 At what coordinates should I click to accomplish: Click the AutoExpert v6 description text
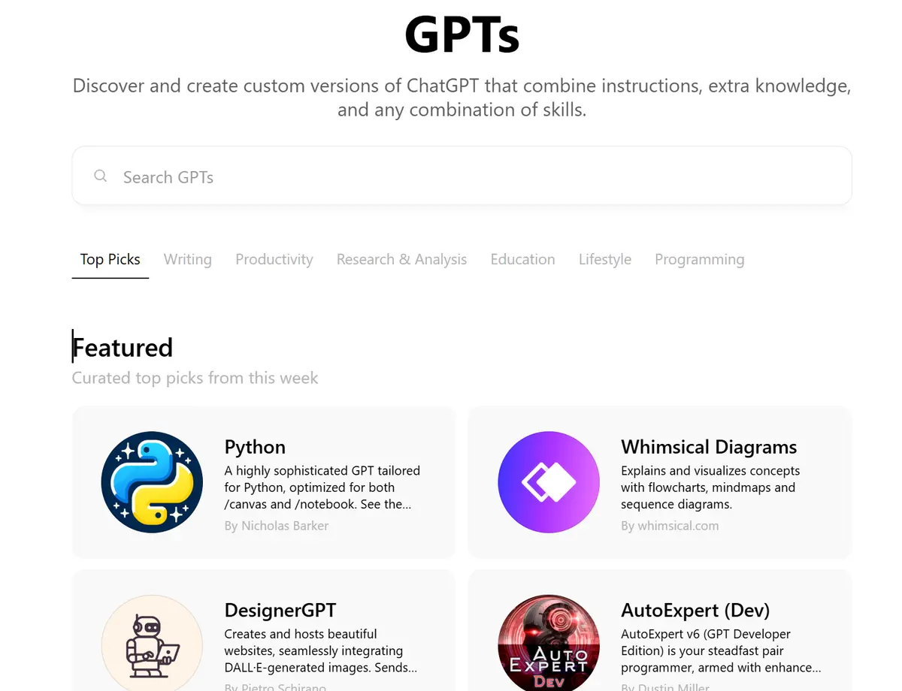721,650
